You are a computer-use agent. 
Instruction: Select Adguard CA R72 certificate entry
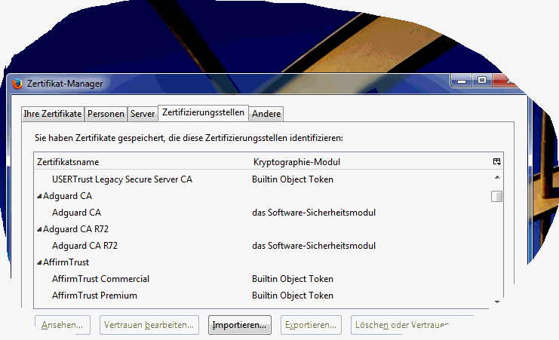(84, 246)
